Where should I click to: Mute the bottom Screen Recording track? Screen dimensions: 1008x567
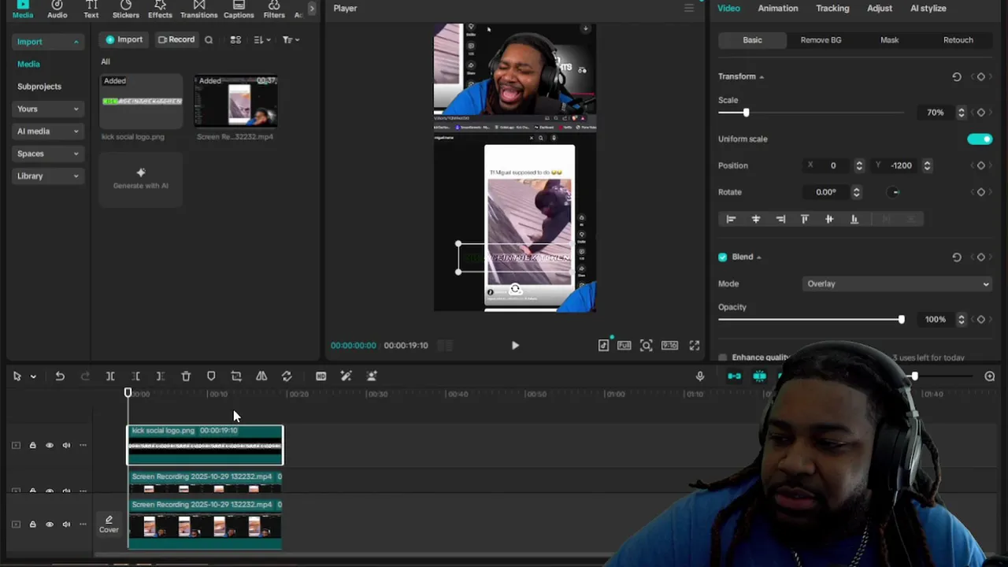click(66, 524)
